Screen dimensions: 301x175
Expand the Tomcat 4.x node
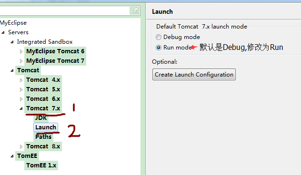tap(21, 80)
